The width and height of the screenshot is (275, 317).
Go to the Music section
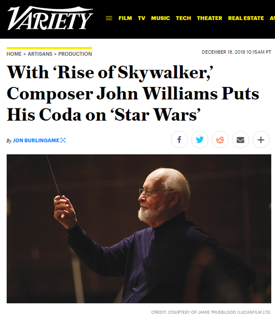160,18
